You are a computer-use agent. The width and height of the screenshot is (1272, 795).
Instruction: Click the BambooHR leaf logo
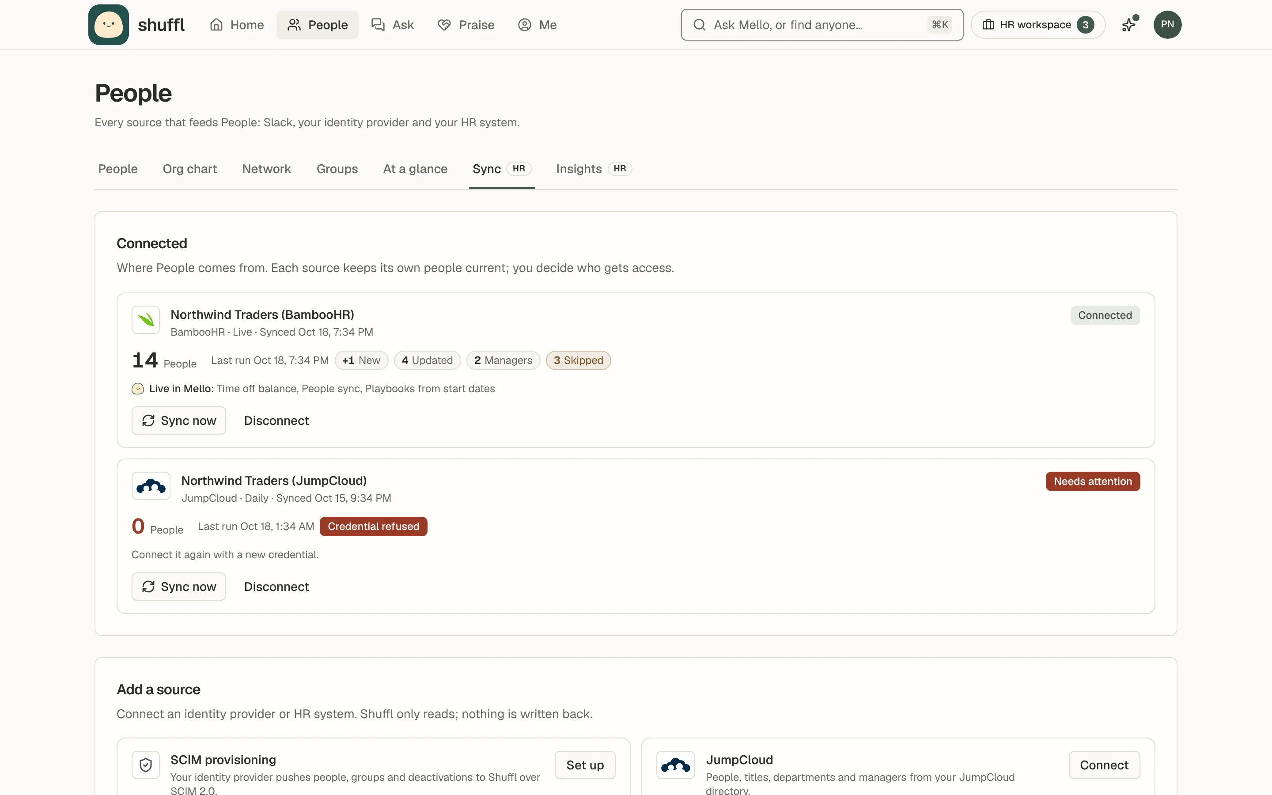point(146,320)
